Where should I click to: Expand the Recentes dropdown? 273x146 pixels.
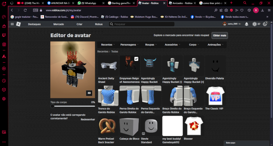108,45
